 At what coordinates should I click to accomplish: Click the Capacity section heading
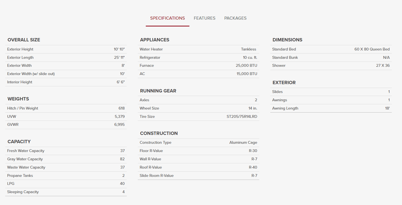click(x=19, y=142)
